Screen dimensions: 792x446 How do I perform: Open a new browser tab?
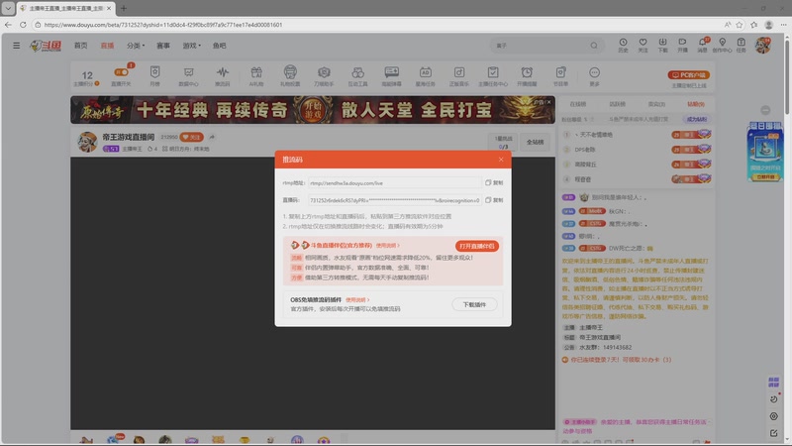(124, 8)
